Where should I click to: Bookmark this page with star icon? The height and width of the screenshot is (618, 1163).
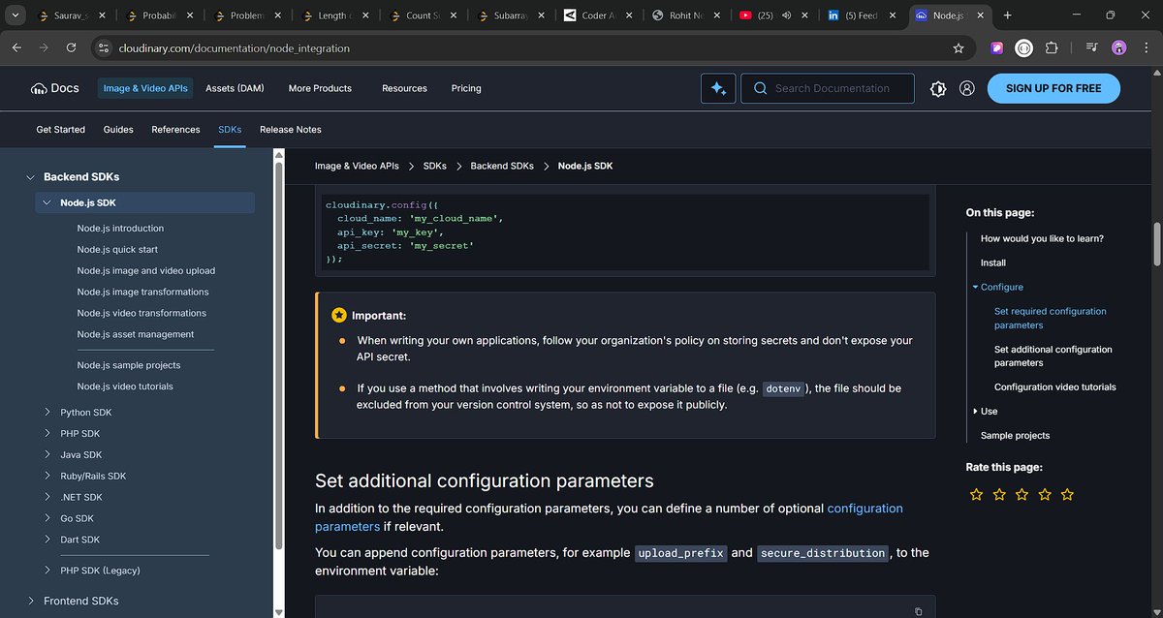pos(959,47)
